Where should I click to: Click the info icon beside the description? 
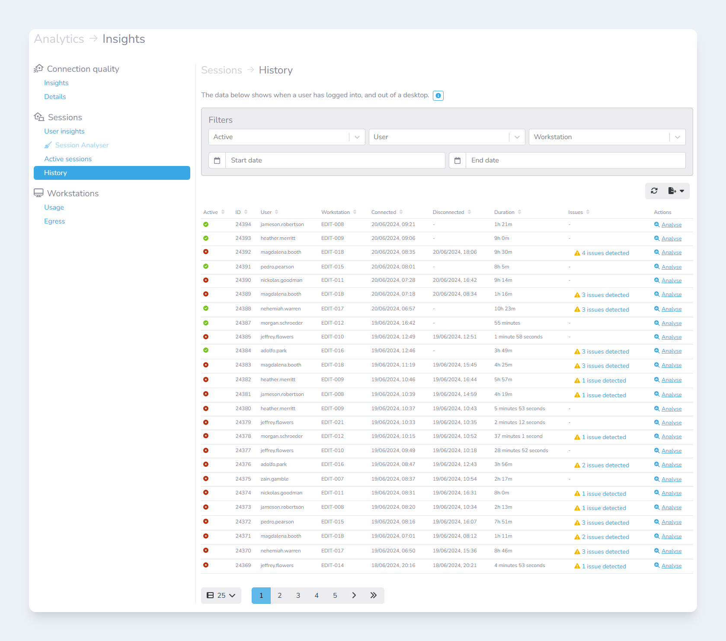[438, 96]
